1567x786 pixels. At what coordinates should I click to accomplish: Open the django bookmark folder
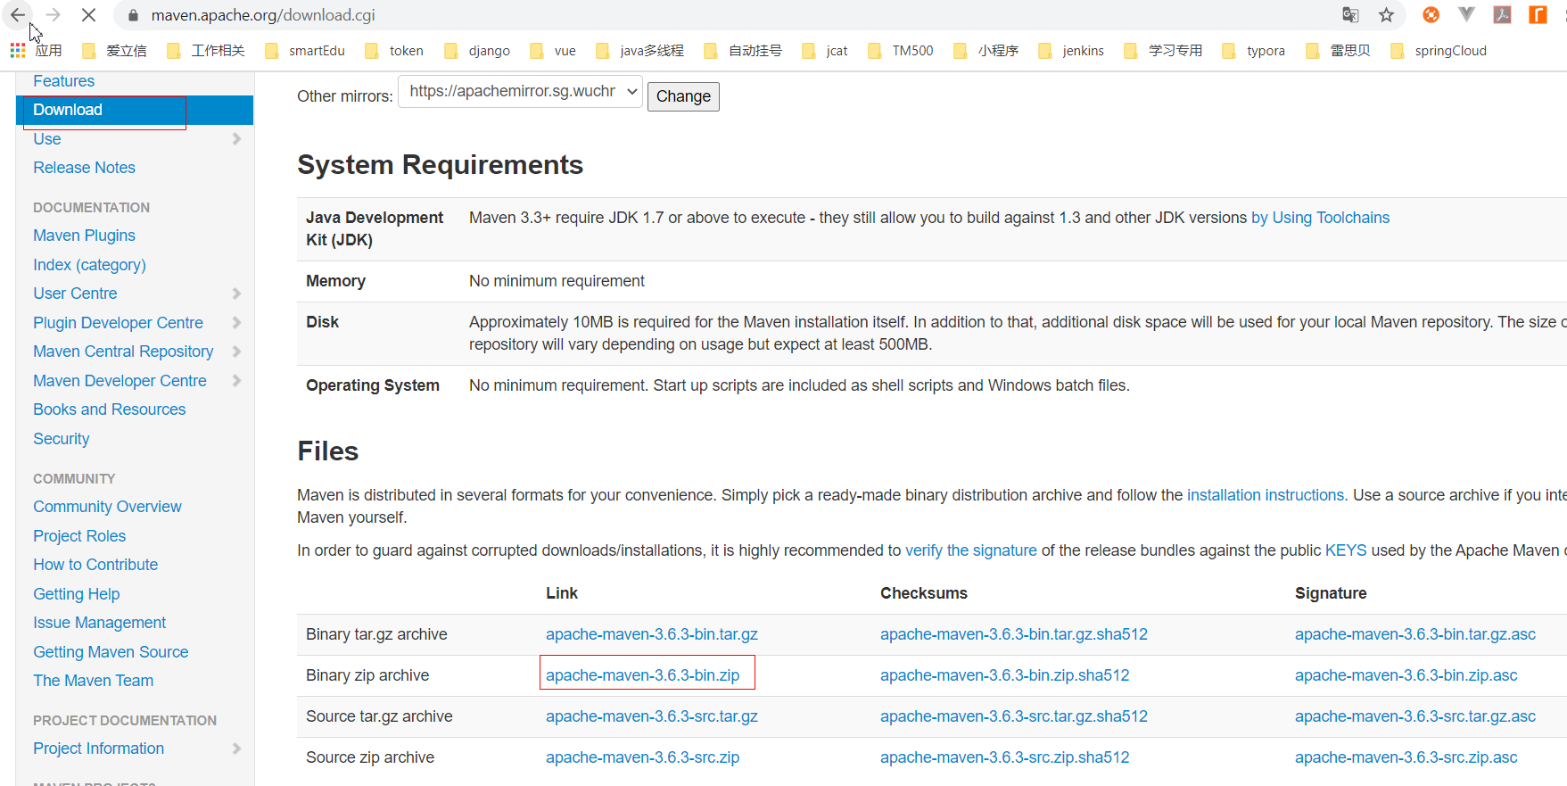coord(477,51)
